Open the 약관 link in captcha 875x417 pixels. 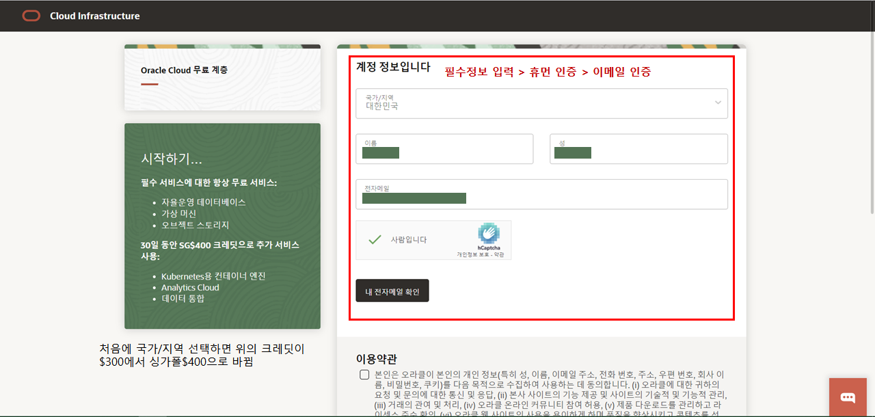coord(500,254)
